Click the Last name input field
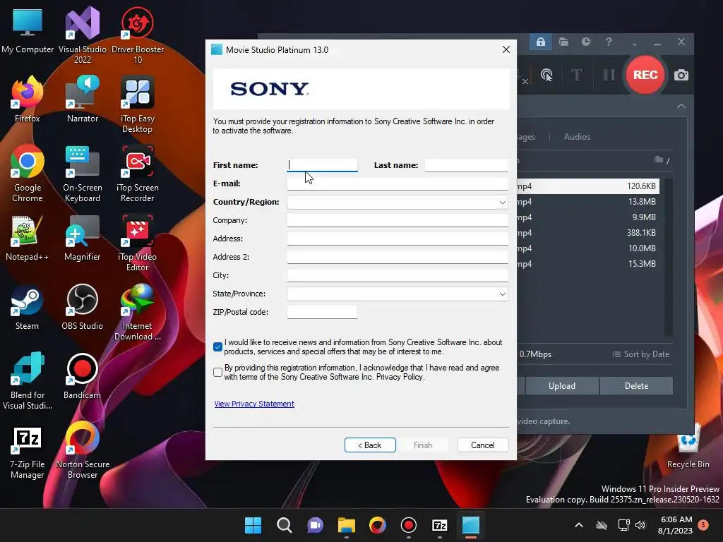The height and width of the screenshot is (542, 723). tap(466, 165)
